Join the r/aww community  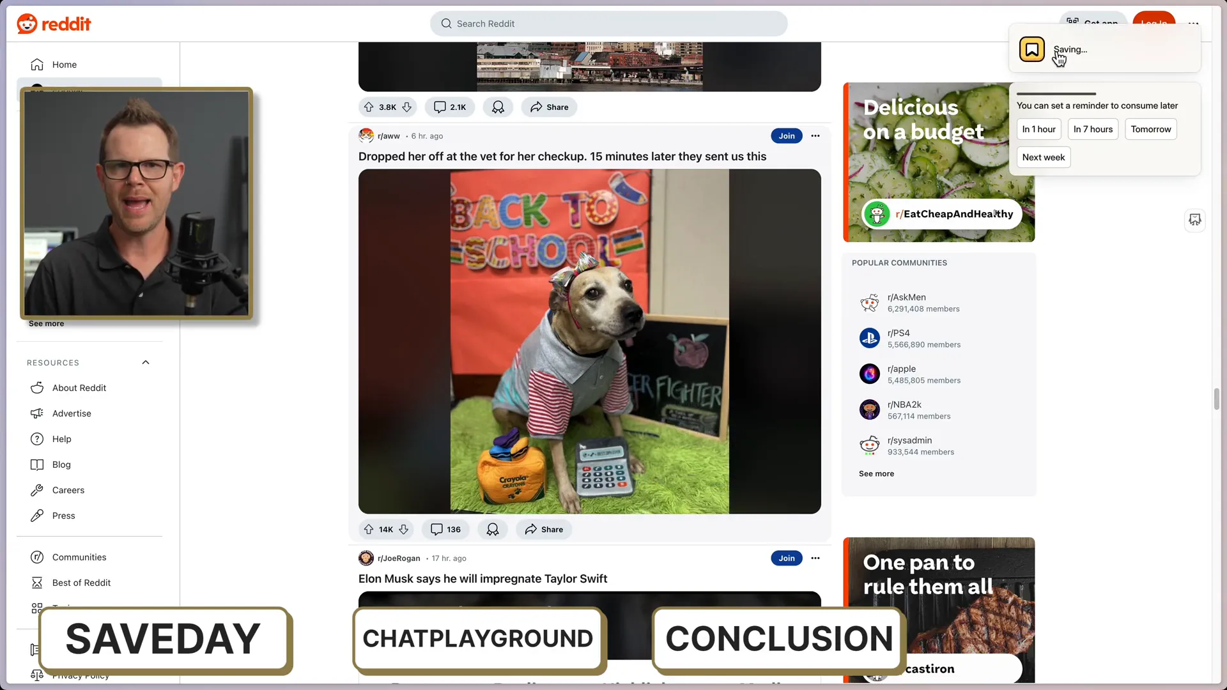click(x=786, y=136)
